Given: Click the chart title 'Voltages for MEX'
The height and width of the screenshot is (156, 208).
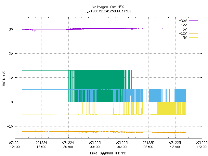Looking at the screenshot, I should (108, 7).
